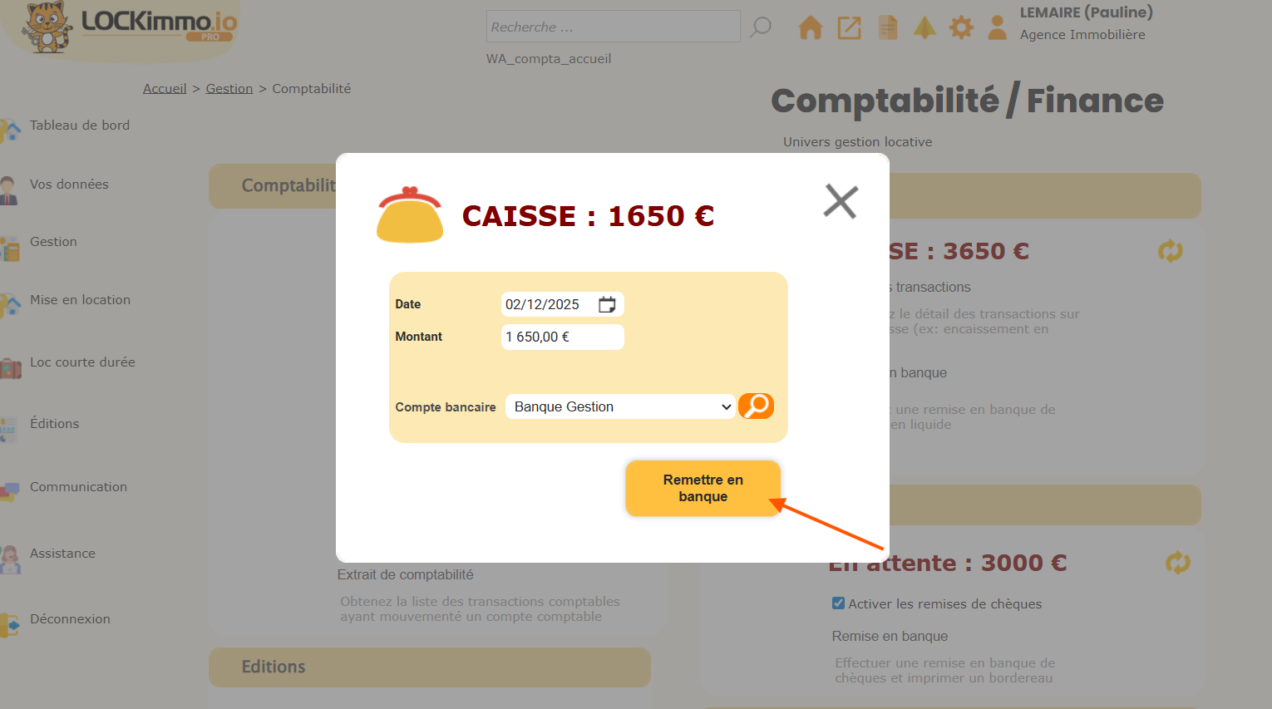
Task: Close the Caisse dialog with X
Action: pyautogui.click(x=841, y=201)
